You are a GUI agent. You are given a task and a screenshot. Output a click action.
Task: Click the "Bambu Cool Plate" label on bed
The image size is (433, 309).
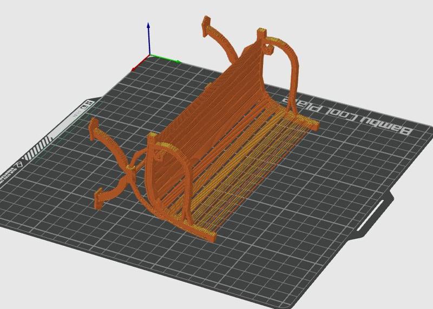coord(349,116)
